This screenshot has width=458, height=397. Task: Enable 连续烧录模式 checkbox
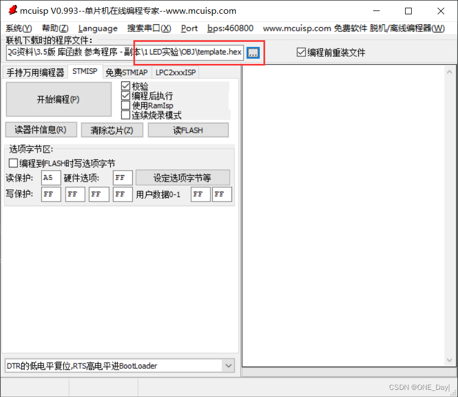(x=126, y=115)
